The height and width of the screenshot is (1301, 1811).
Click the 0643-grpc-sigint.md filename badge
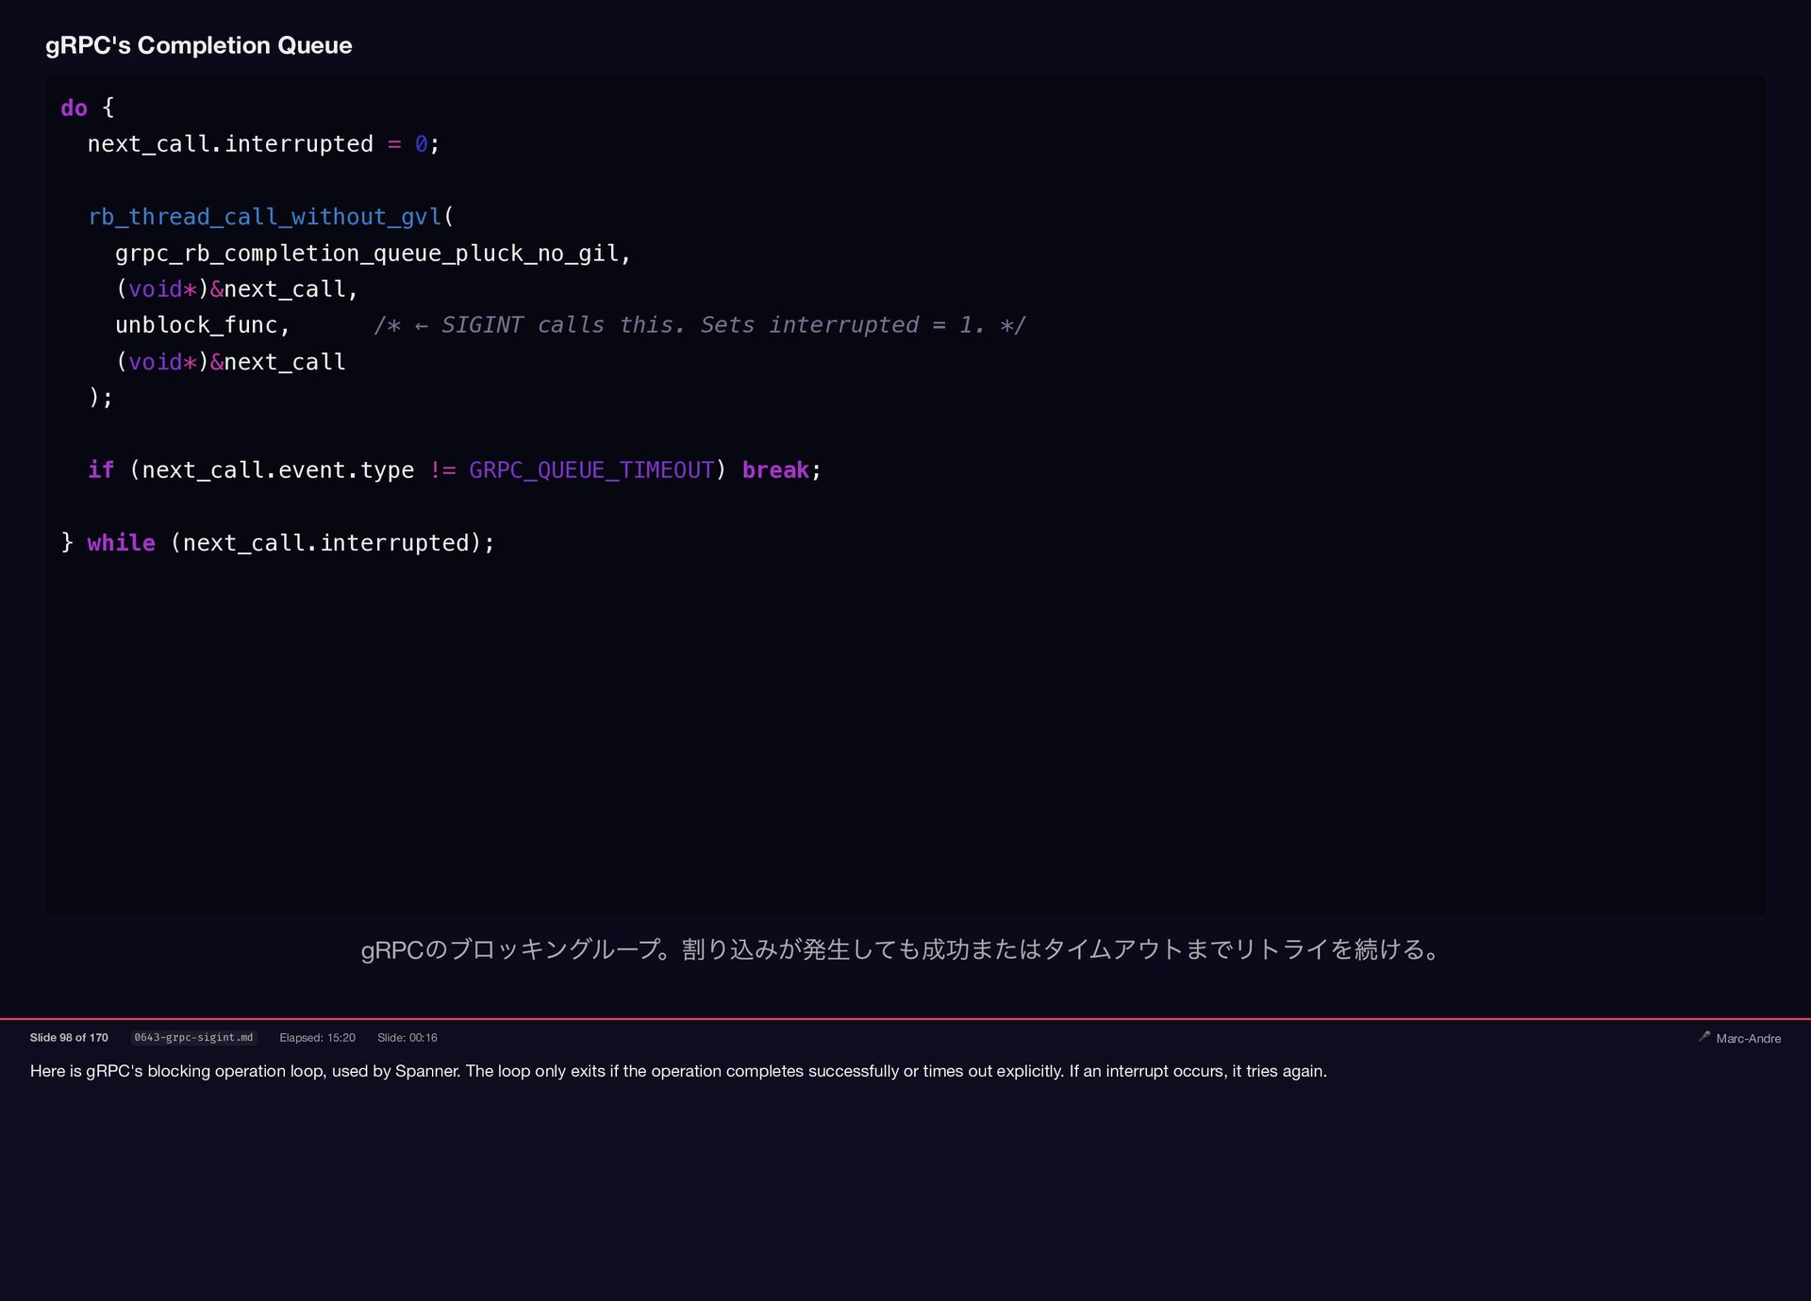[193, 1037]
